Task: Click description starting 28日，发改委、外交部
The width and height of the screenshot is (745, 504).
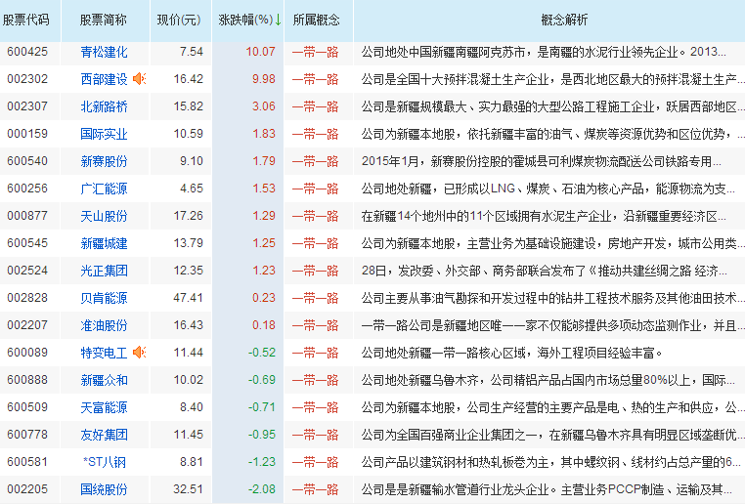Action: coord(544,271)
